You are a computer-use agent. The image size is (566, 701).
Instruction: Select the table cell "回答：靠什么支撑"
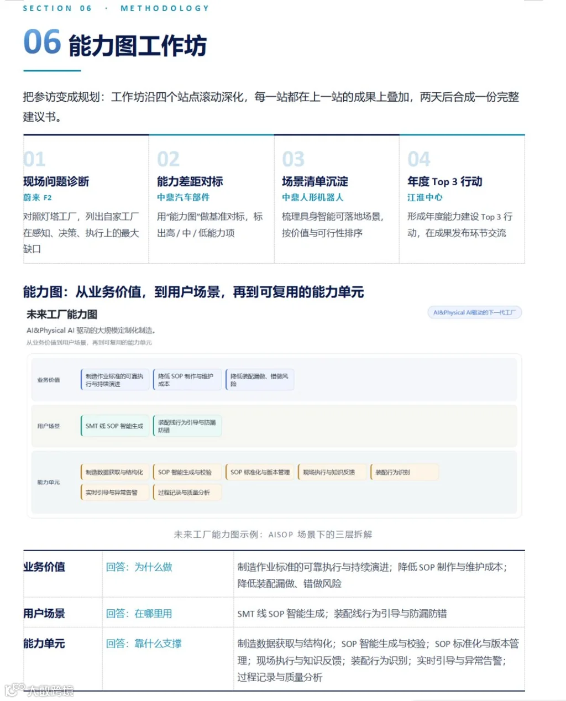144,644
